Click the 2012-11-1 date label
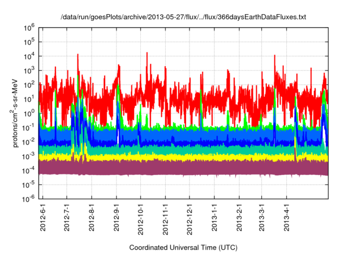The height and width of the screenshot is (253, 362). pyautogui.click(x=165, y=219)
